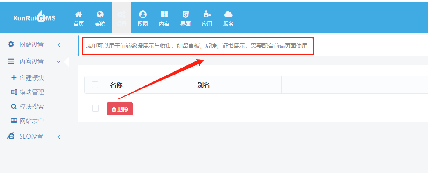Open 模块搜索 link

[31, 106]
